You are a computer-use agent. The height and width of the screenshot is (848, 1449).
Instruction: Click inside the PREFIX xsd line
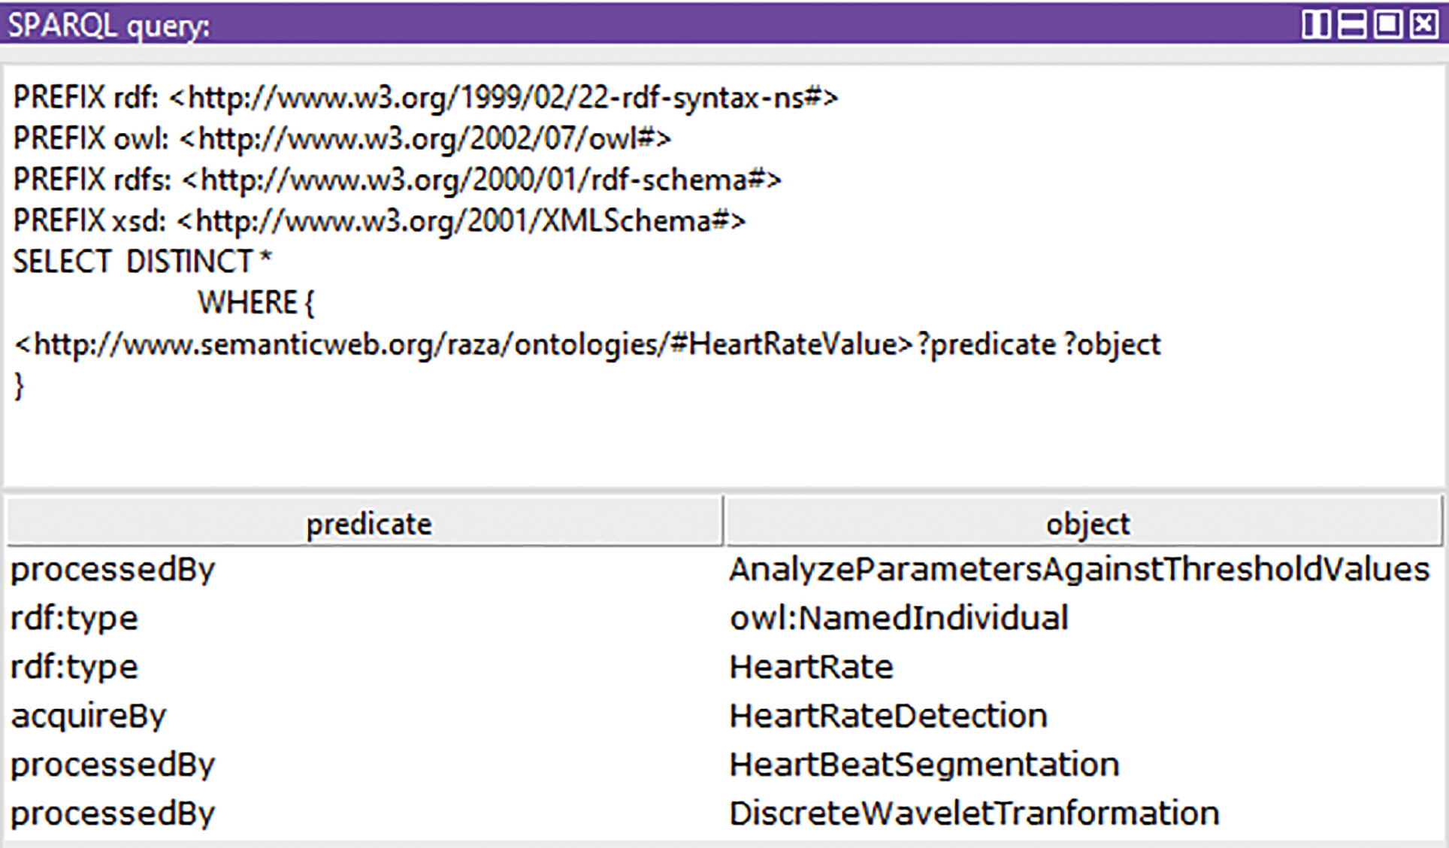379,221
